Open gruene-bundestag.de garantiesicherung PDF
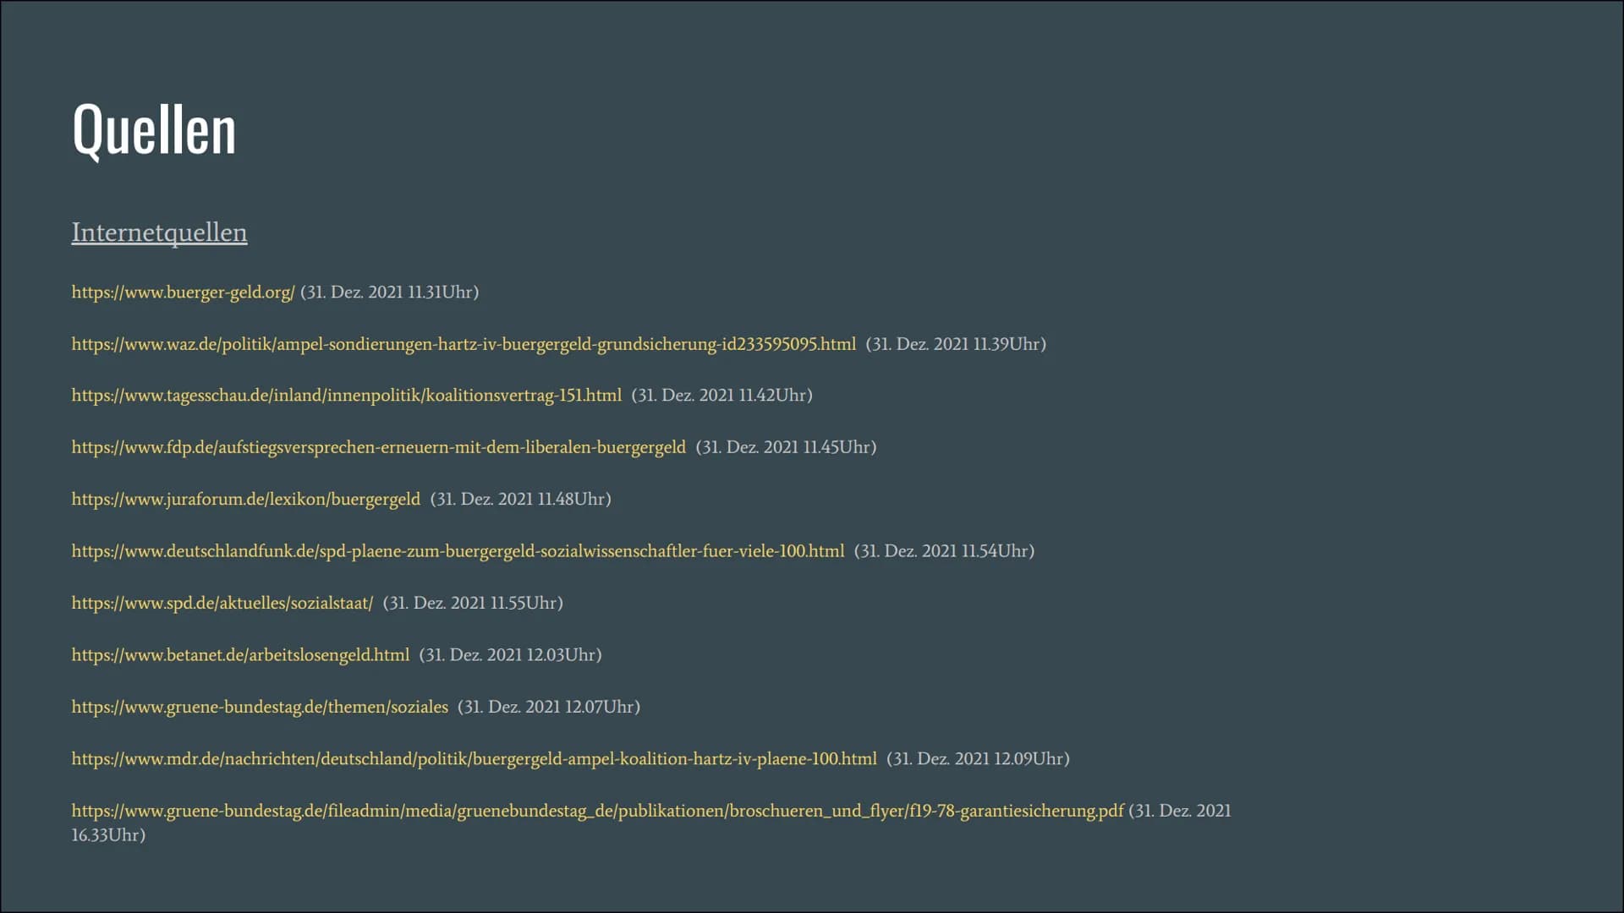The image size is (1624, 913). tap(596, 811)
